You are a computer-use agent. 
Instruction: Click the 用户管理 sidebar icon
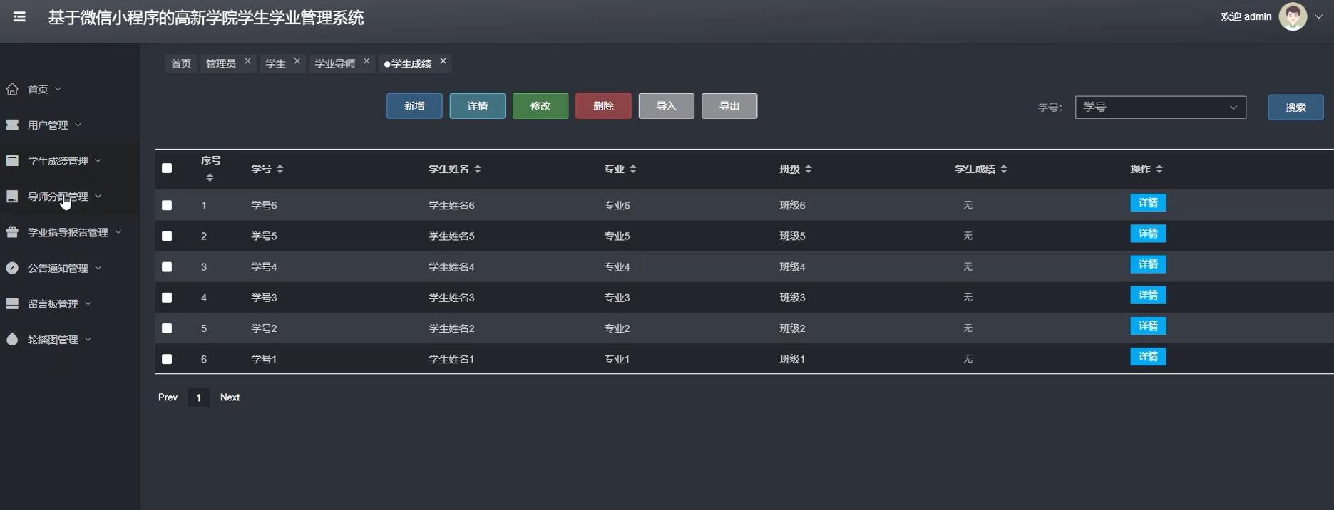click(x=12, y=125)
